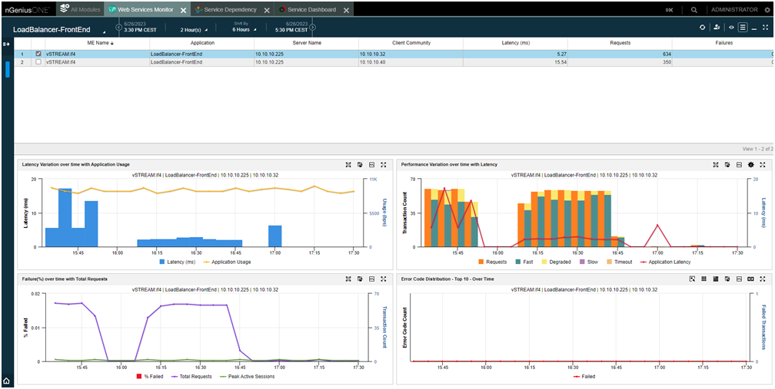
Task: Toggle the eye visibility icon in header
Action: [731, 28]
